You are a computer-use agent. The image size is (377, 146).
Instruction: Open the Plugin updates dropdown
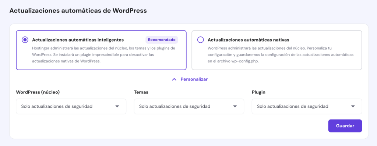(307, 106)
